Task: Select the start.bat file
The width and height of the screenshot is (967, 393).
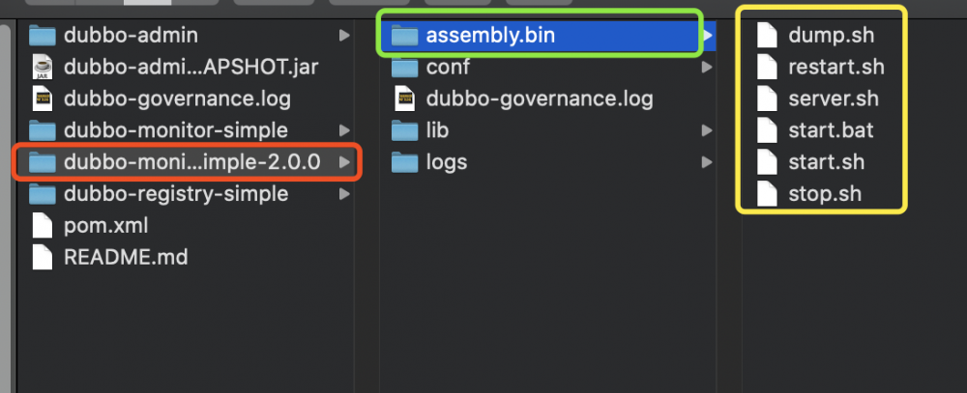Action: [x=831, y=130]
